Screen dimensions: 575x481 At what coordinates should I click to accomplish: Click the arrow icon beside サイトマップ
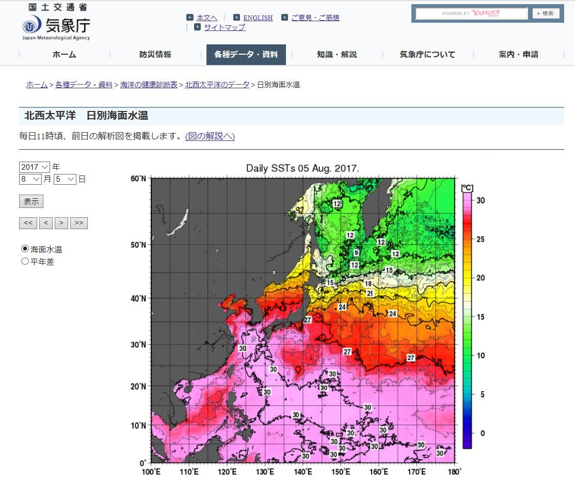[x=197, y=27]
